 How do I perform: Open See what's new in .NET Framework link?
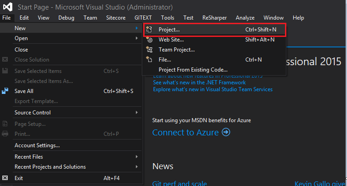coord(199,83)
